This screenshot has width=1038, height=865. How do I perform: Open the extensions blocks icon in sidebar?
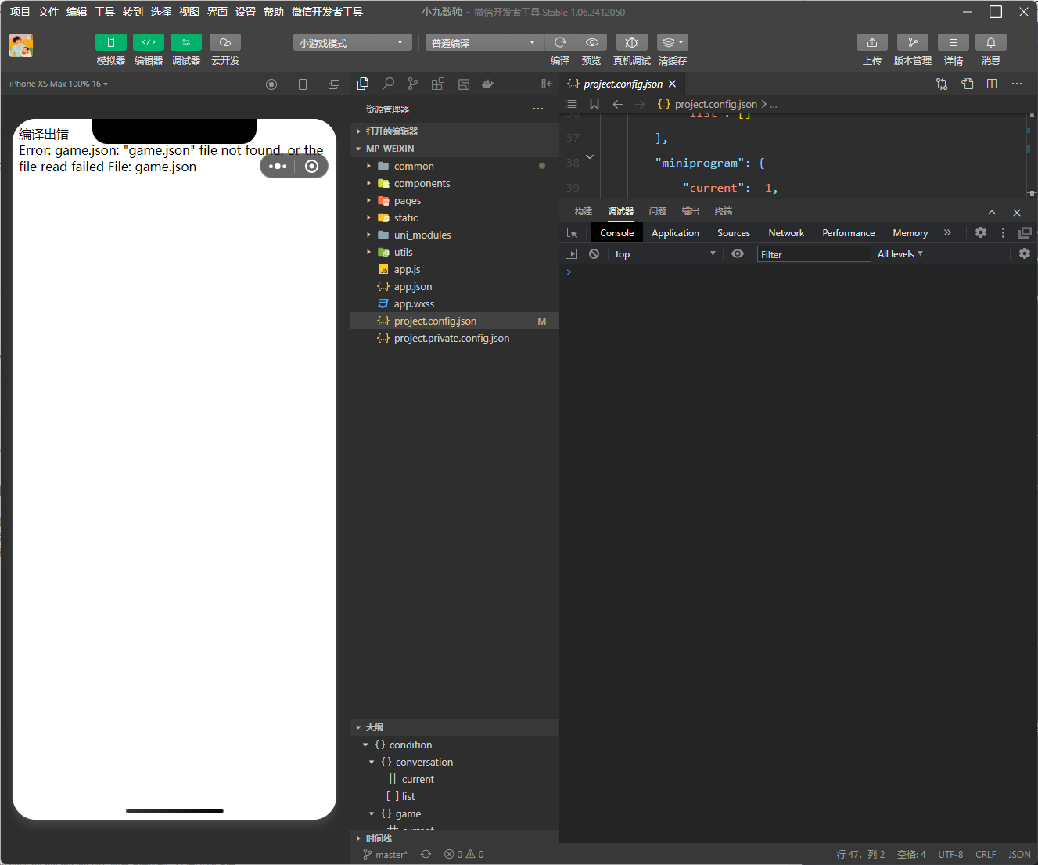[x=438, y=84]
